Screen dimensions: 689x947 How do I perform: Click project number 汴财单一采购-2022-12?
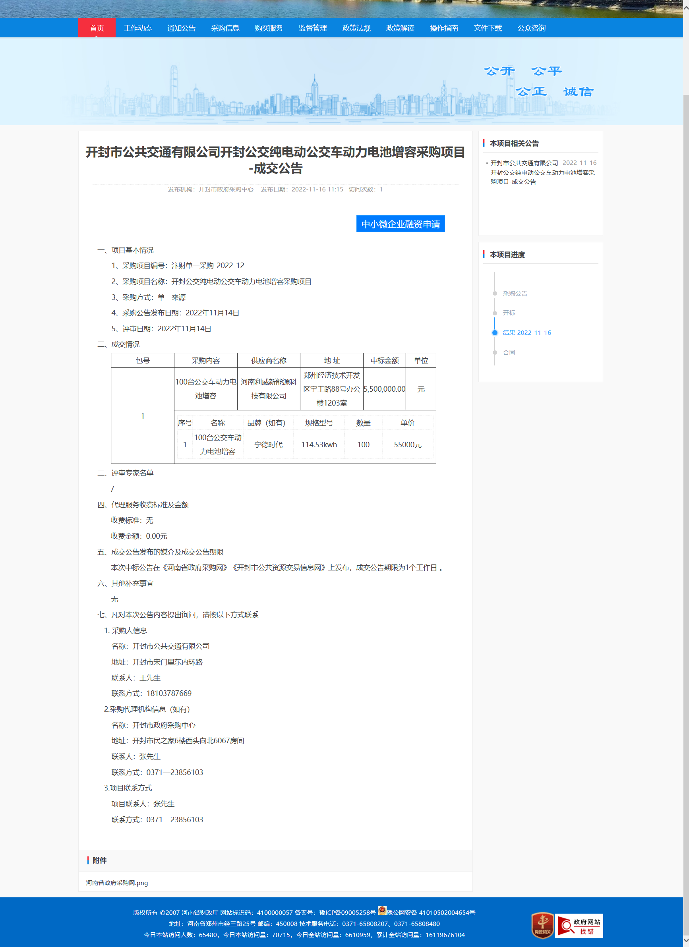coord(207,266)
